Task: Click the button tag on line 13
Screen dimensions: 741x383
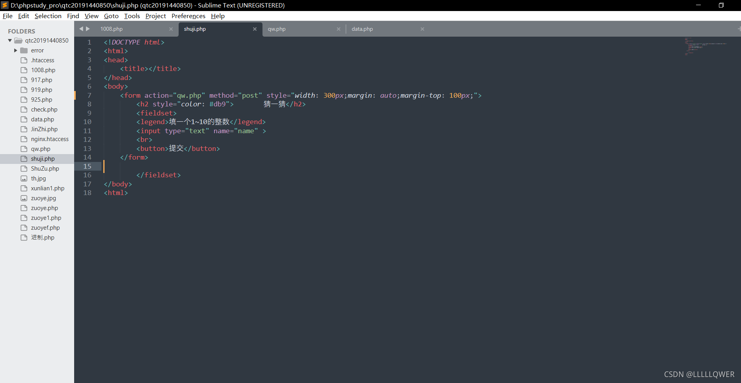Action: pyautogui.click(x=178, y=149)
